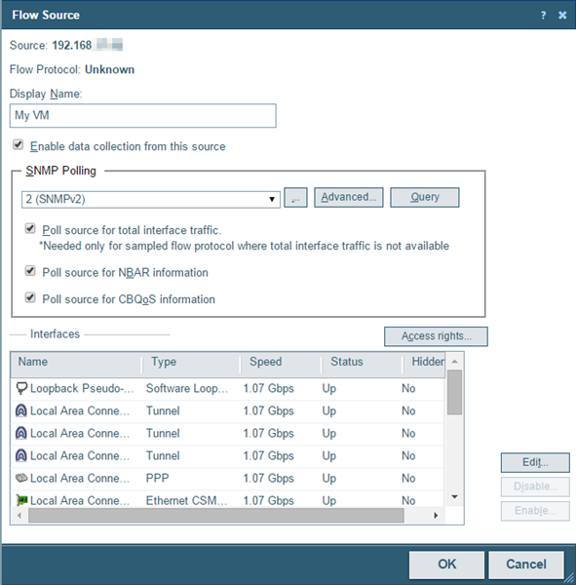Select the Loopback Pseudo interface row

227,389
